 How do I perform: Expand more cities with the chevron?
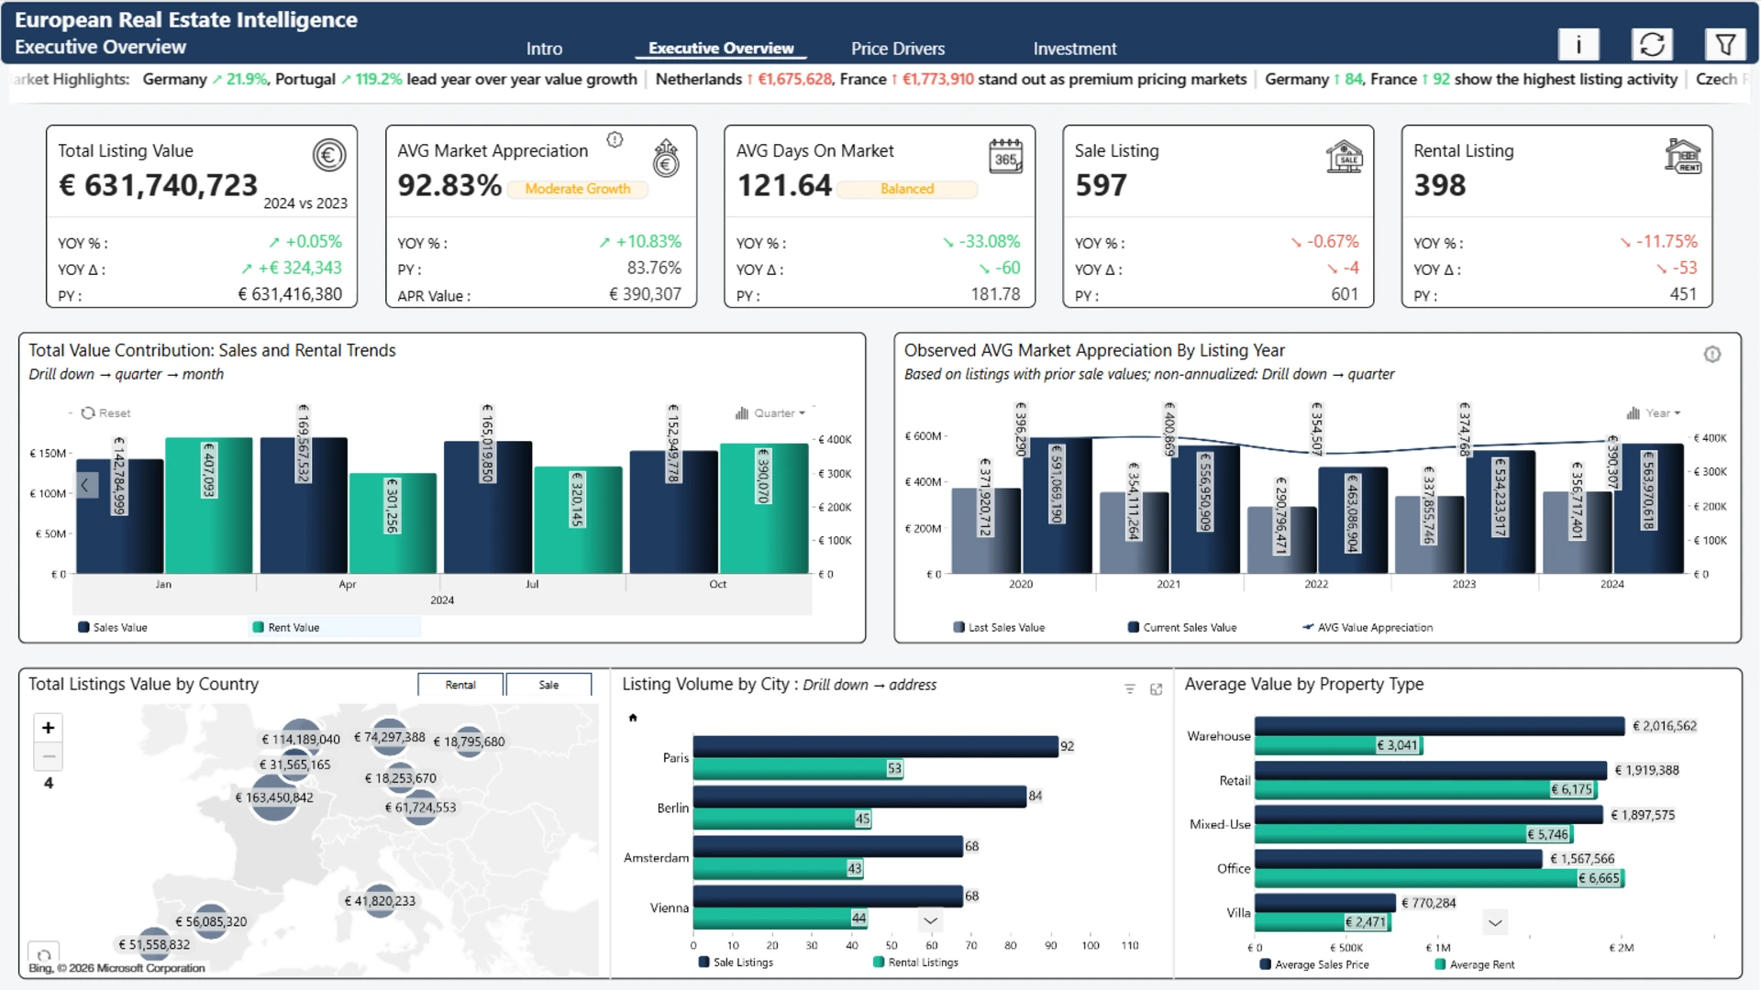tap(930, 920)
